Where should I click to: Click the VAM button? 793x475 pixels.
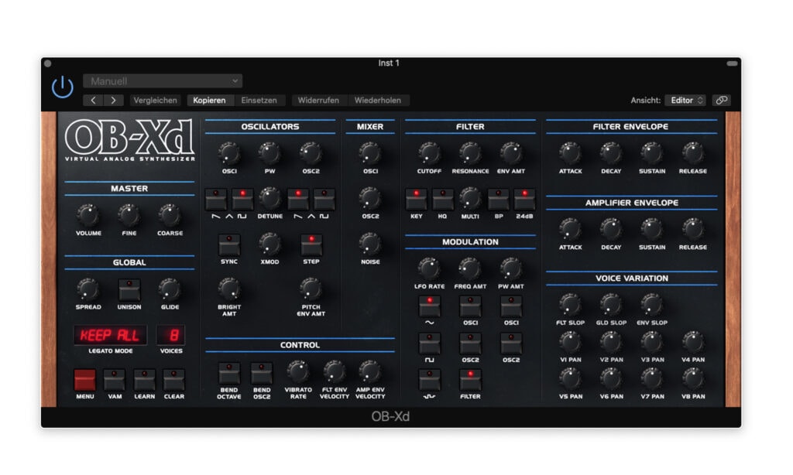[115, 380]
